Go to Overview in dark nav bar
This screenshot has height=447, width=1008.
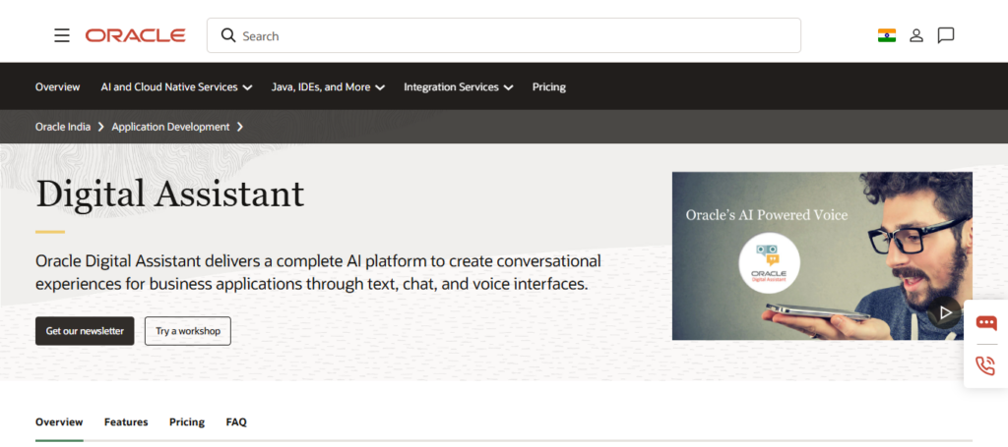58,86
